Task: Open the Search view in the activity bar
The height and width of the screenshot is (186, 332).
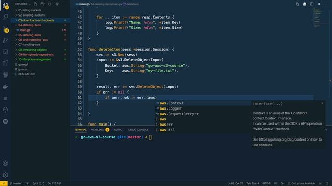Action: [x=5, y=17]
